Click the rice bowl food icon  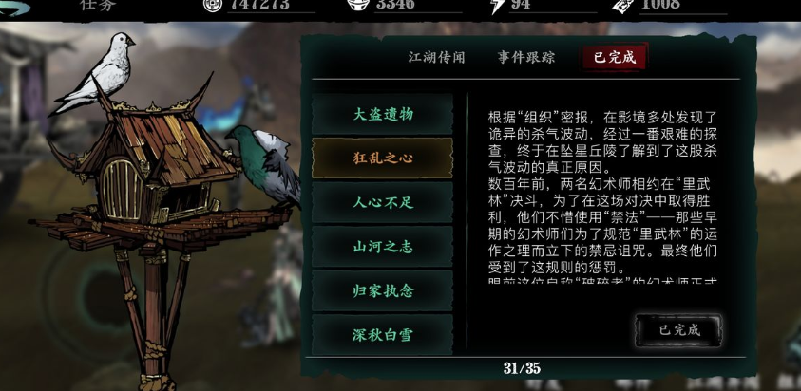[359, 5]
